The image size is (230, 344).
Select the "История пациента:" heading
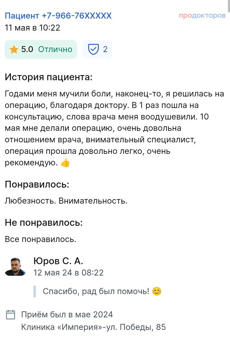click(x=48, y=77)
